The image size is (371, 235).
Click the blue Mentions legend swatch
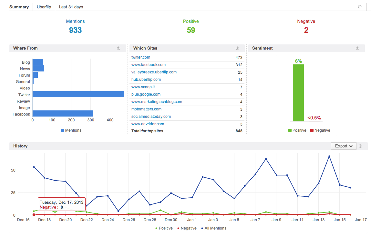click(63, 130)
